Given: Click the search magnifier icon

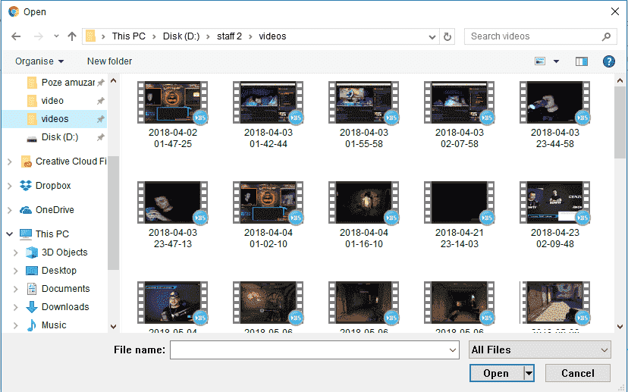Looking at the screenshot, I should (x=606, y=36).
